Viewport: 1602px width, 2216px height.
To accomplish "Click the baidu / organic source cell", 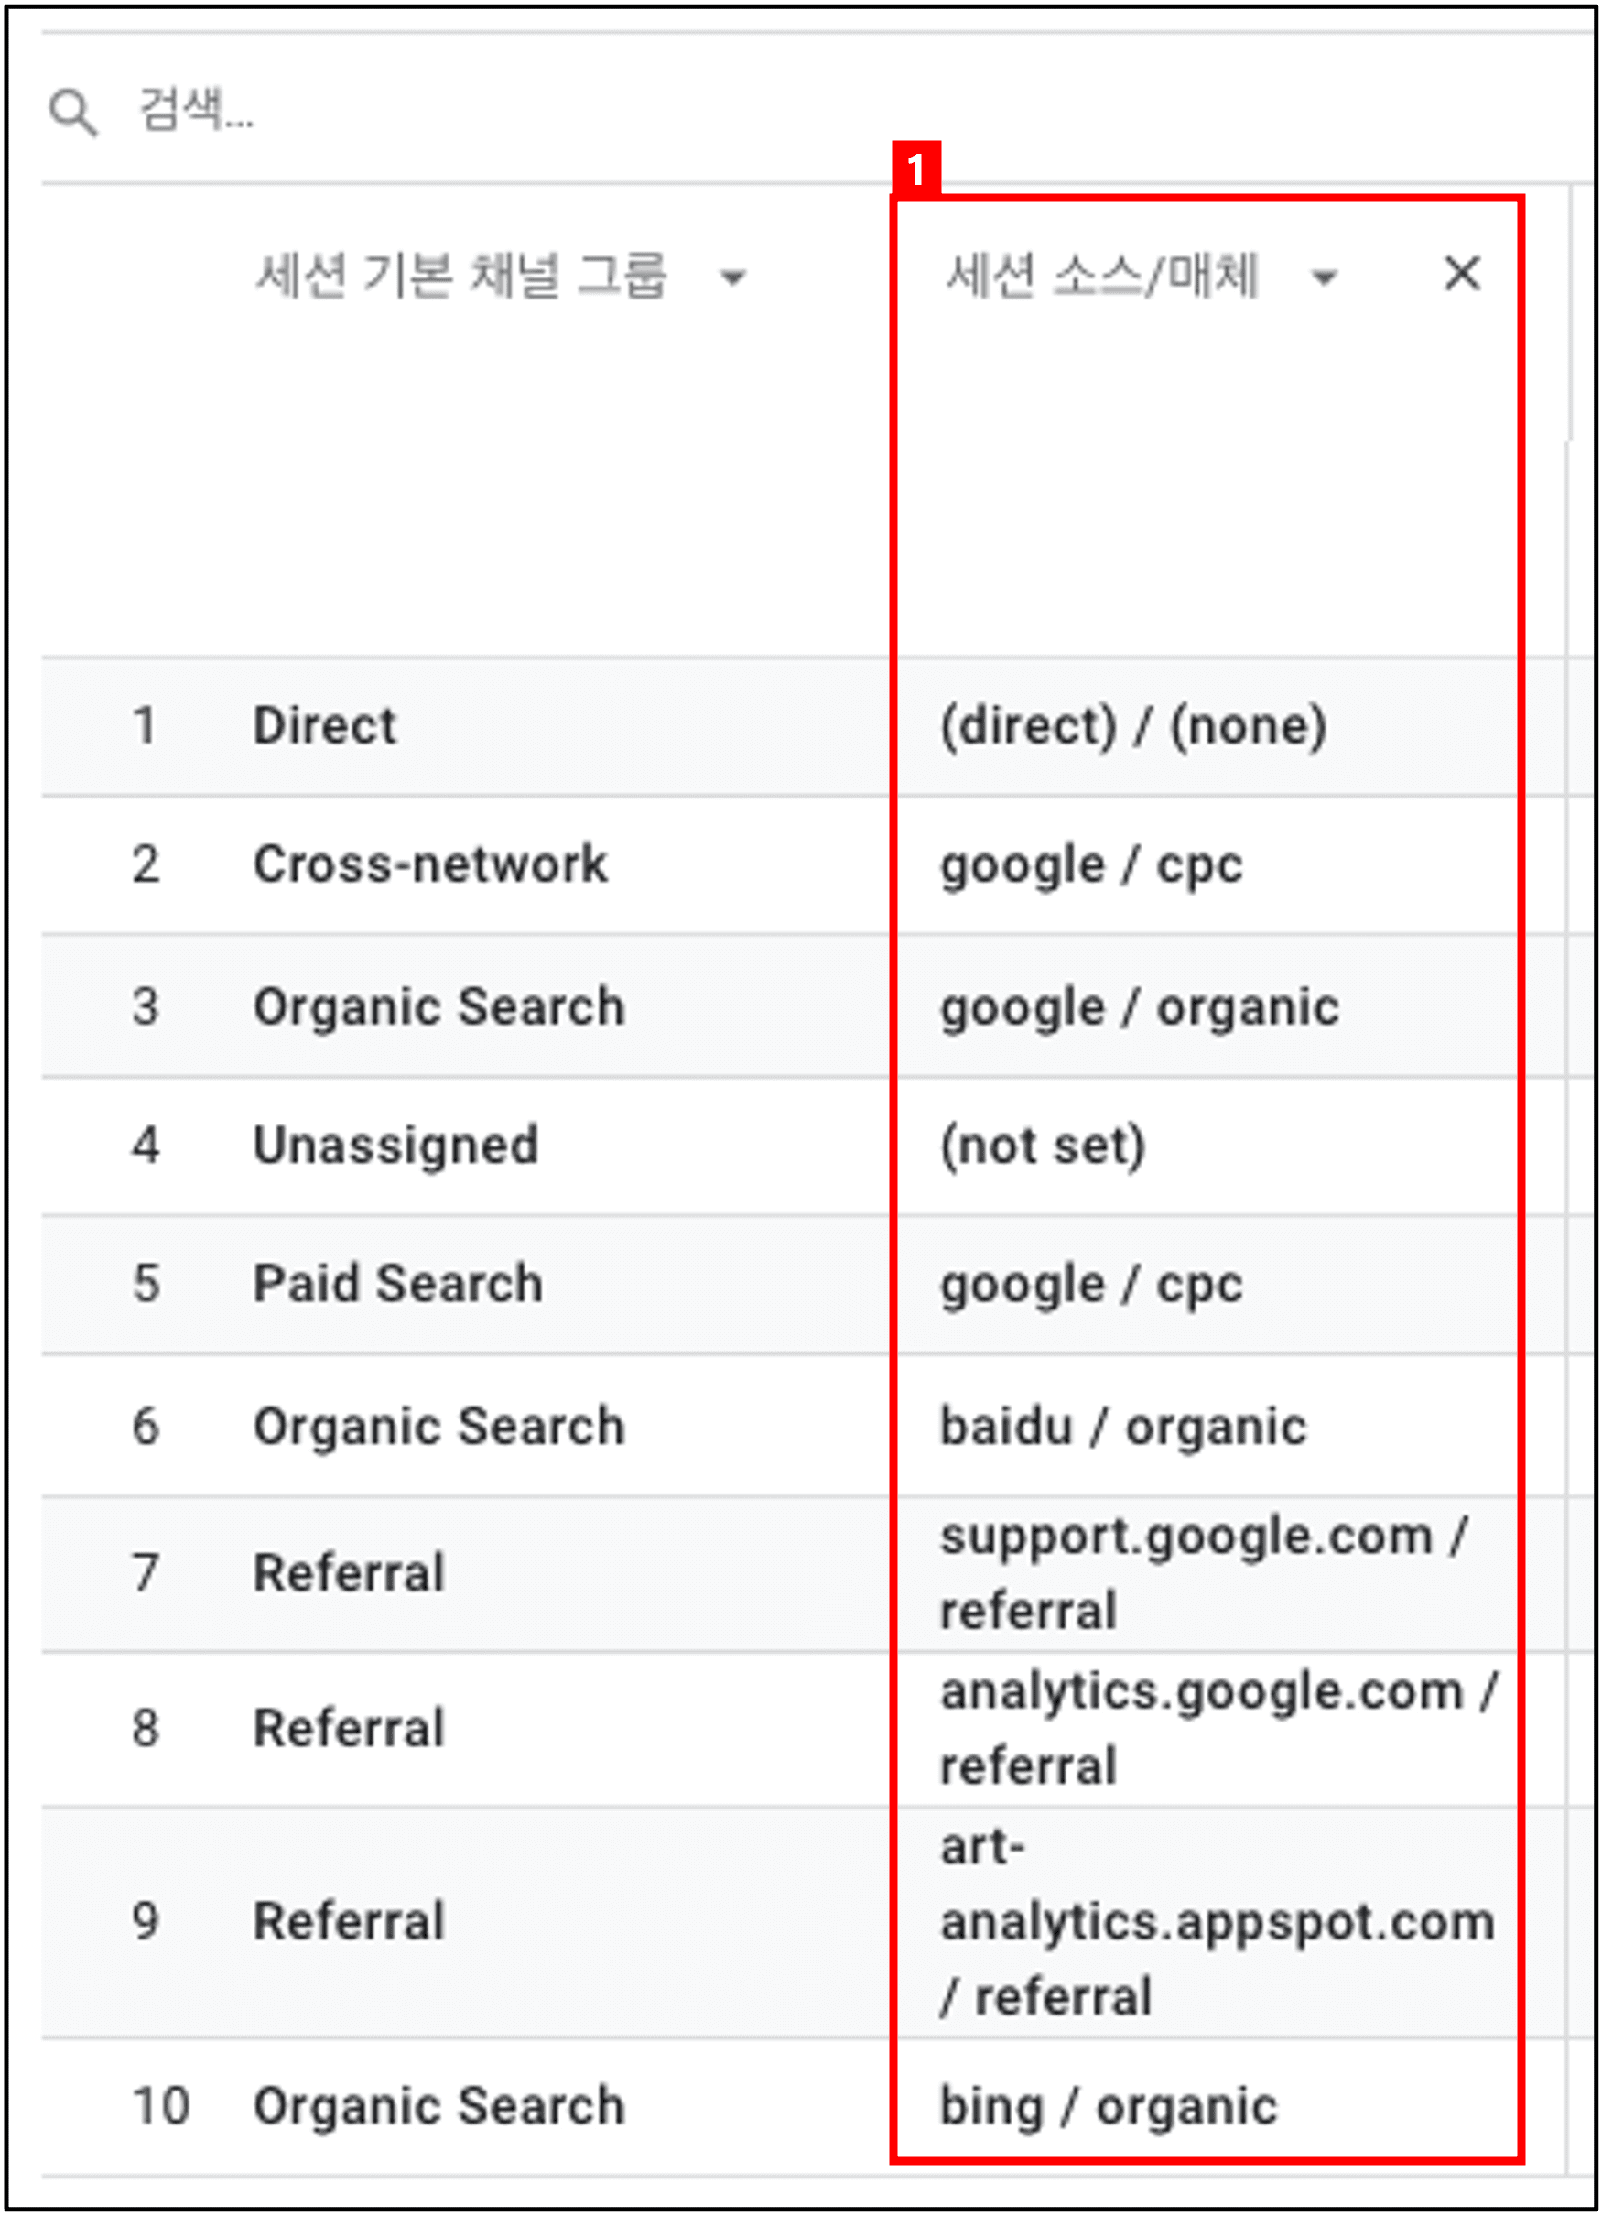I will (1123, 1427).
